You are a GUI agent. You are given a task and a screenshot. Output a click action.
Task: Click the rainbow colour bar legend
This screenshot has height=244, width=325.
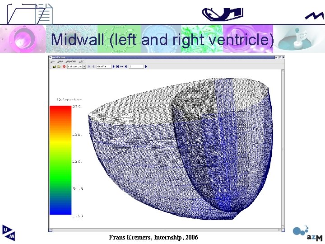pos(60,160)
